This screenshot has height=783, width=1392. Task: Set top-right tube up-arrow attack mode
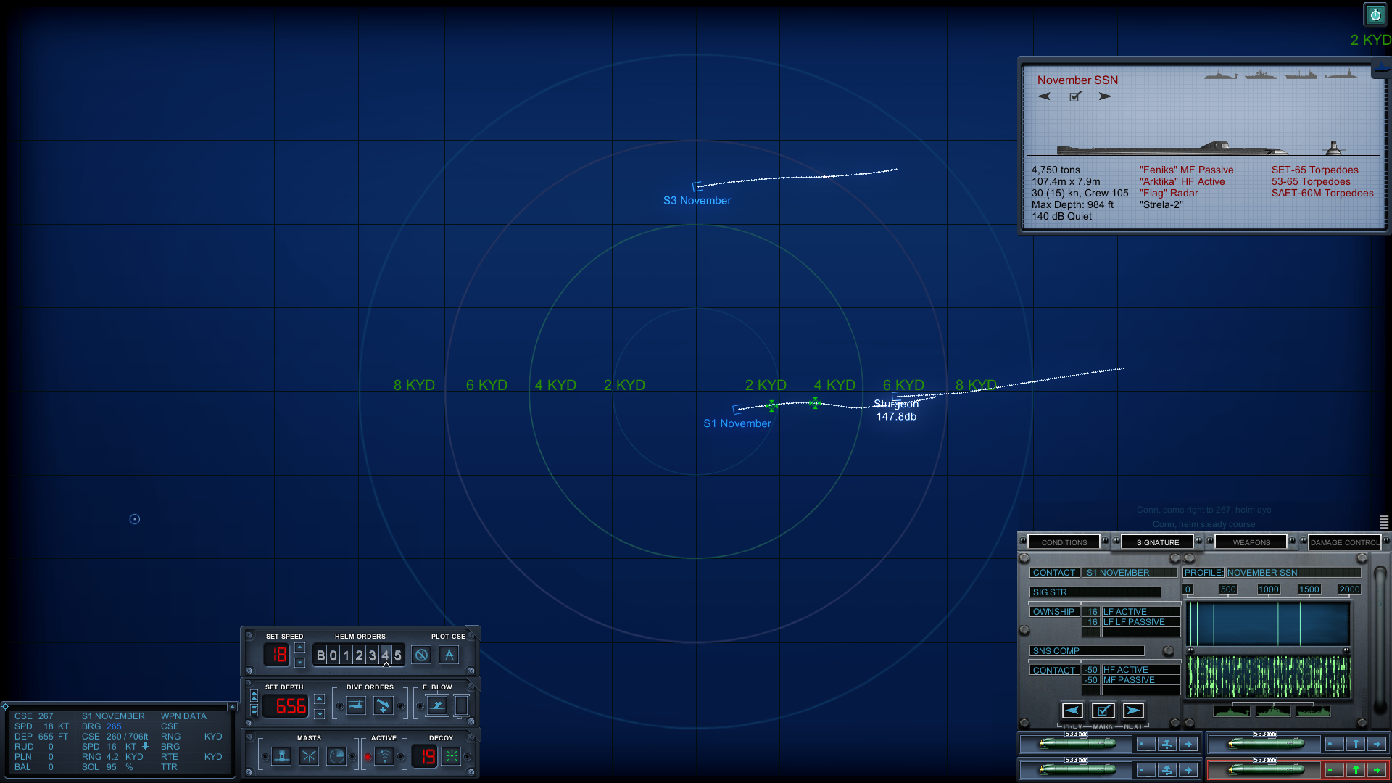pos(1356,744)
